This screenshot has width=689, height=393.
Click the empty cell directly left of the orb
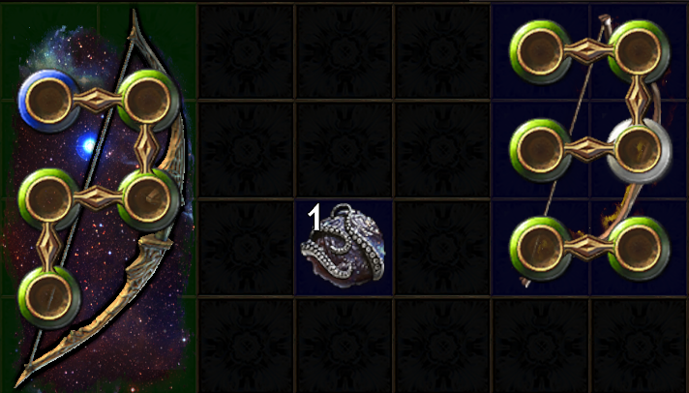pos(246,248)
